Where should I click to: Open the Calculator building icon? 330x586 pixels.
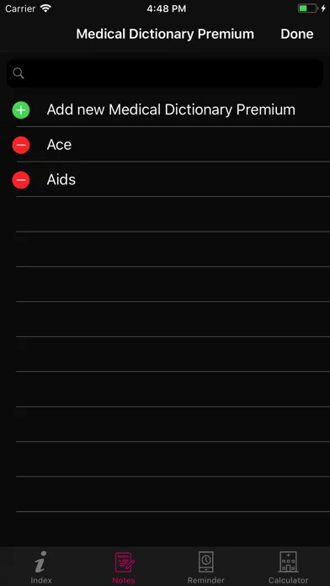[288, 562]
